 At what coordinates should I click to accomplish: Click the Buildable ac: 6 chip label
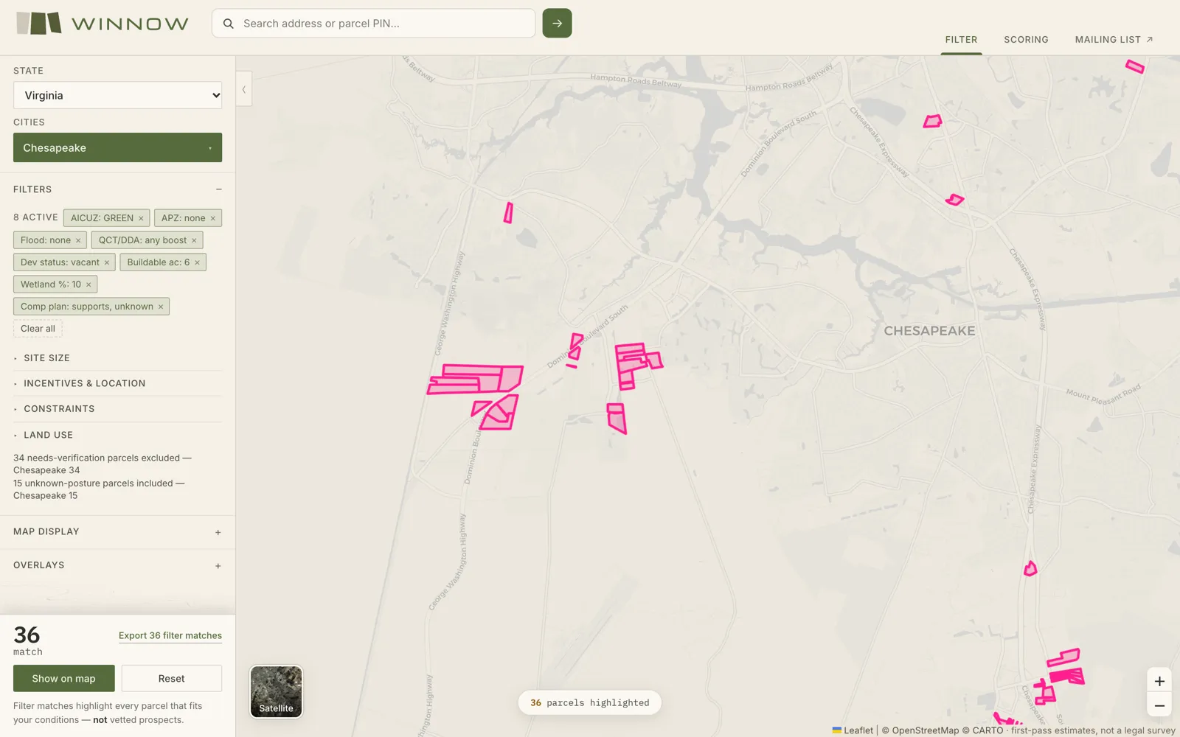point(159,262)
